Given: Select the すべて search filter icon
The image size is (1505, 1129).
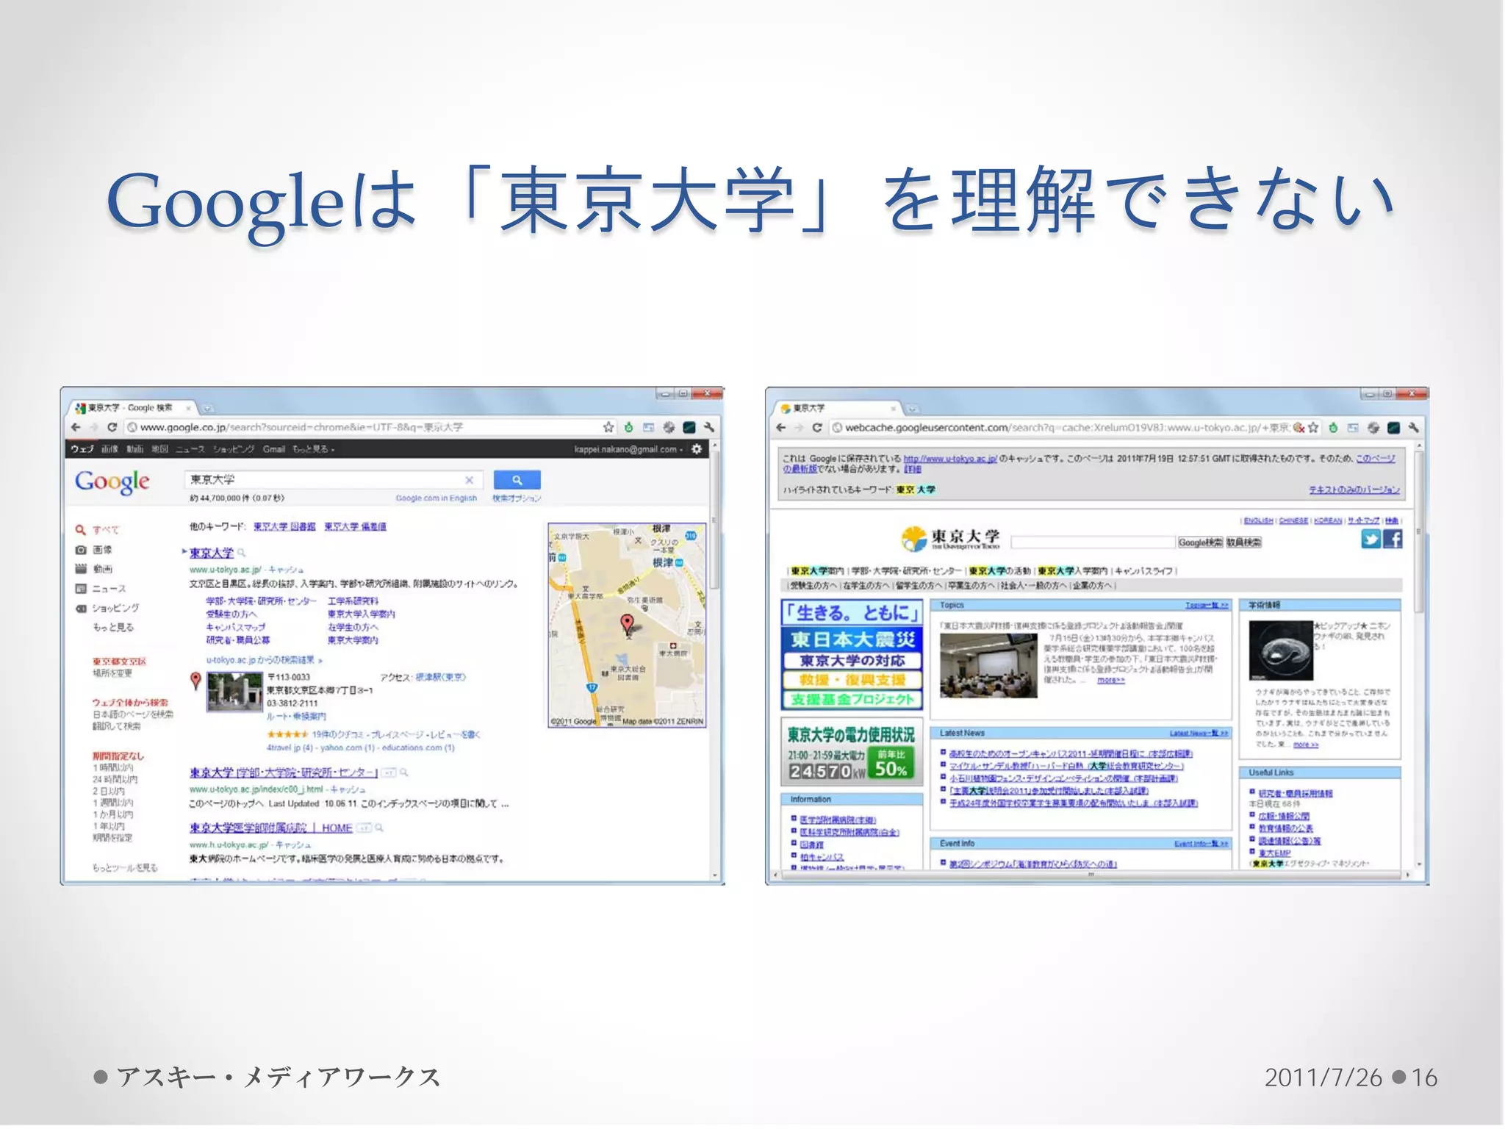Looking at the screenshot, I should [81, 529].
